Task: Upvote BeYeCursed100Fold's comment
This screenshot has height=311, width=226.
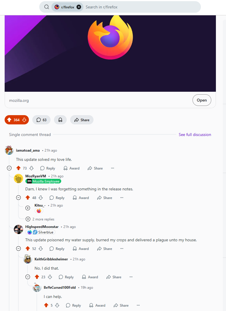Action: point(46,305)
